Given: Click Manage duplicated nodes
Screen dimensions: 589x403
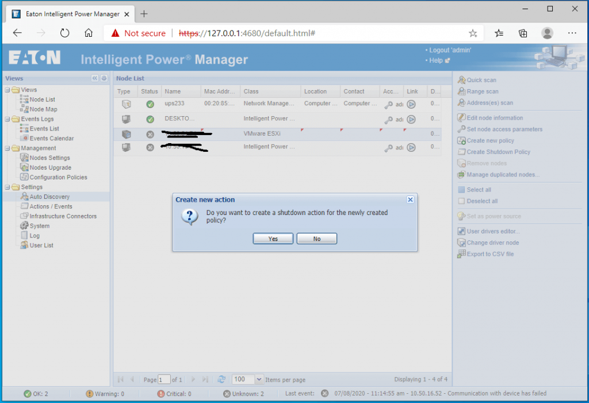Looking at the screenshot, I should (x=503, y=175).
